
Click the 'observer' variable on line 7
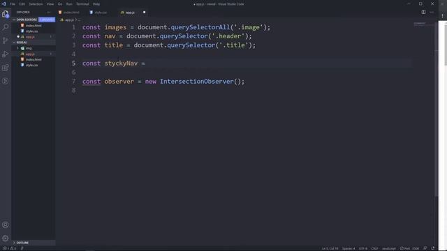point(119,82)
